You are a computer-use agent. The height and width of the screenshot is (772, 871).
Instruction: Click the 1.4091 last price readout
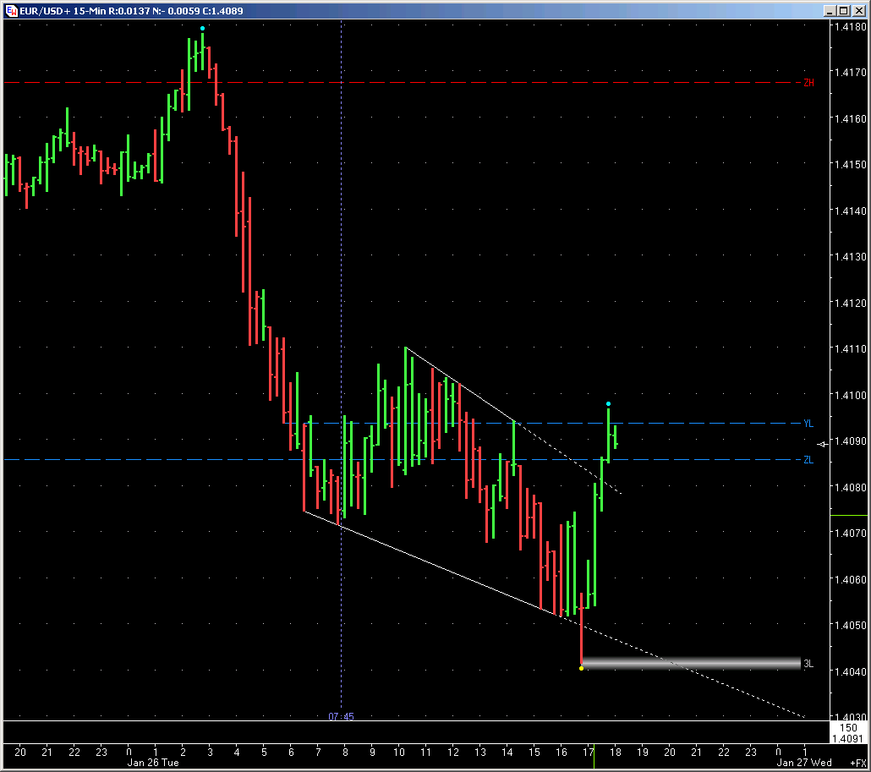(x=849, y=739)
